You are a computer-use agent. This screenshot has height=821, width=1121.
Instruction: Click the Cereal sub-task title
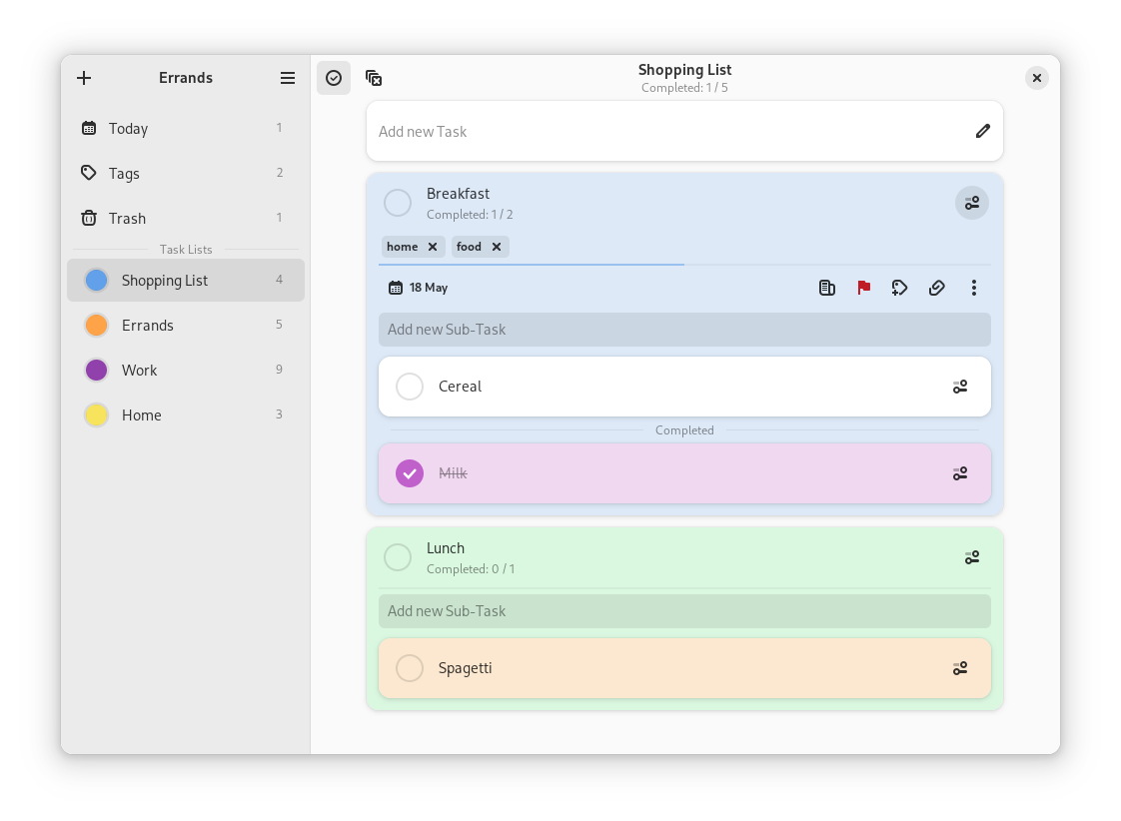click(460, 387)
